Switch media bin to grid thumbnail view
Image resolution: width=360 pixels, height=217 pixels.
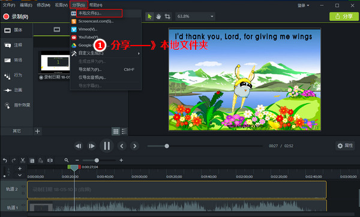116,131
